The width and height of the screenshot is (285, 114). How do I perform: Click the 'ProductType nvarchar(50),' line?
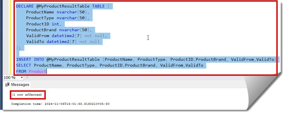(x=58, y=18)
